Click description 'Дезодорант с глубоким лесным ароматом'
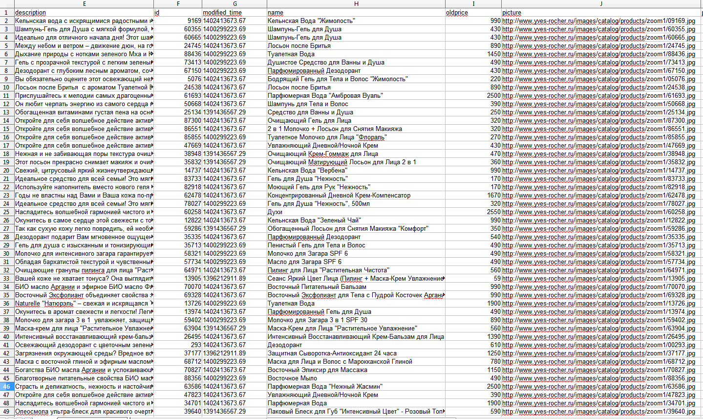 point(84,70)
